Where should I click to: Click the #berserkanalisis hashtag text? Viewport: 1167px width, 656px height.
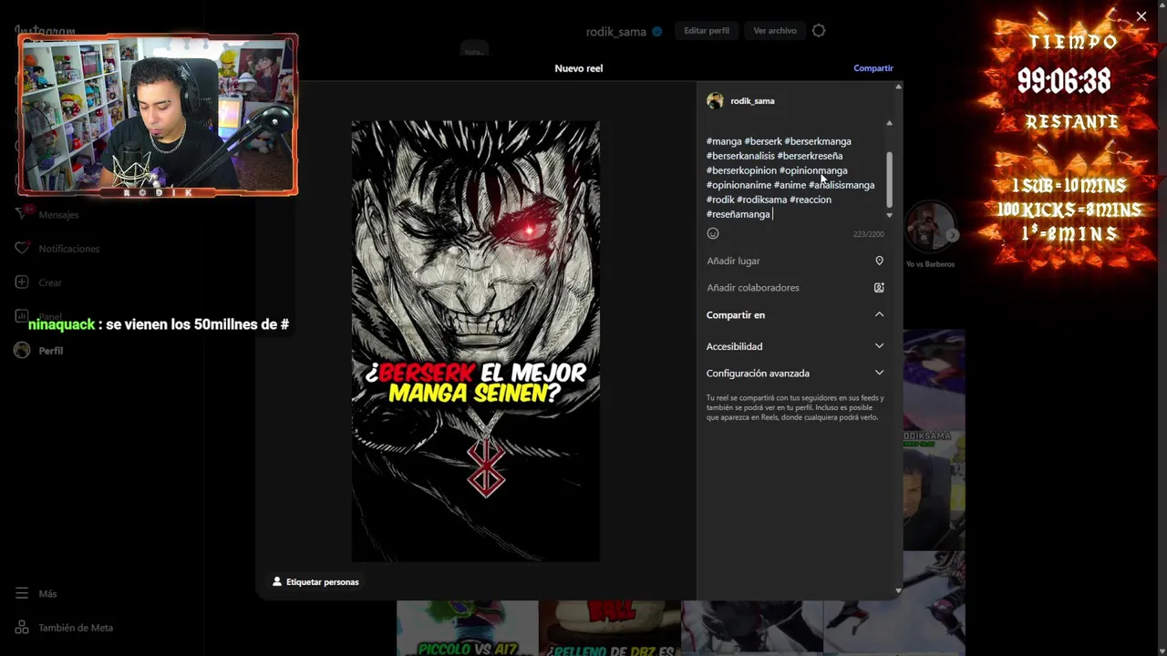click(740, 156)
